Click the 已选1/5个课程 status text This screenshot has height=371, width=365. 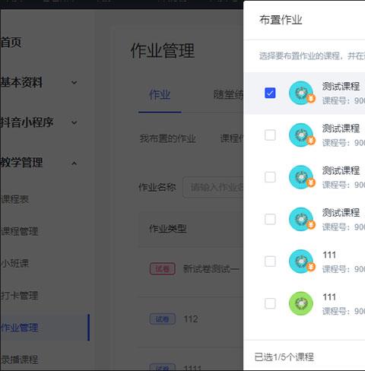pos(284,357)
